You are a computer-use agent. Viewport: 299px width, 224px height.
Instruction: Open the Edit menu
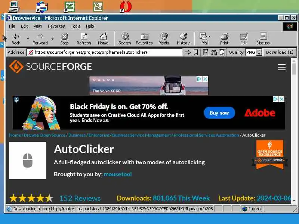tap(24, 26)
